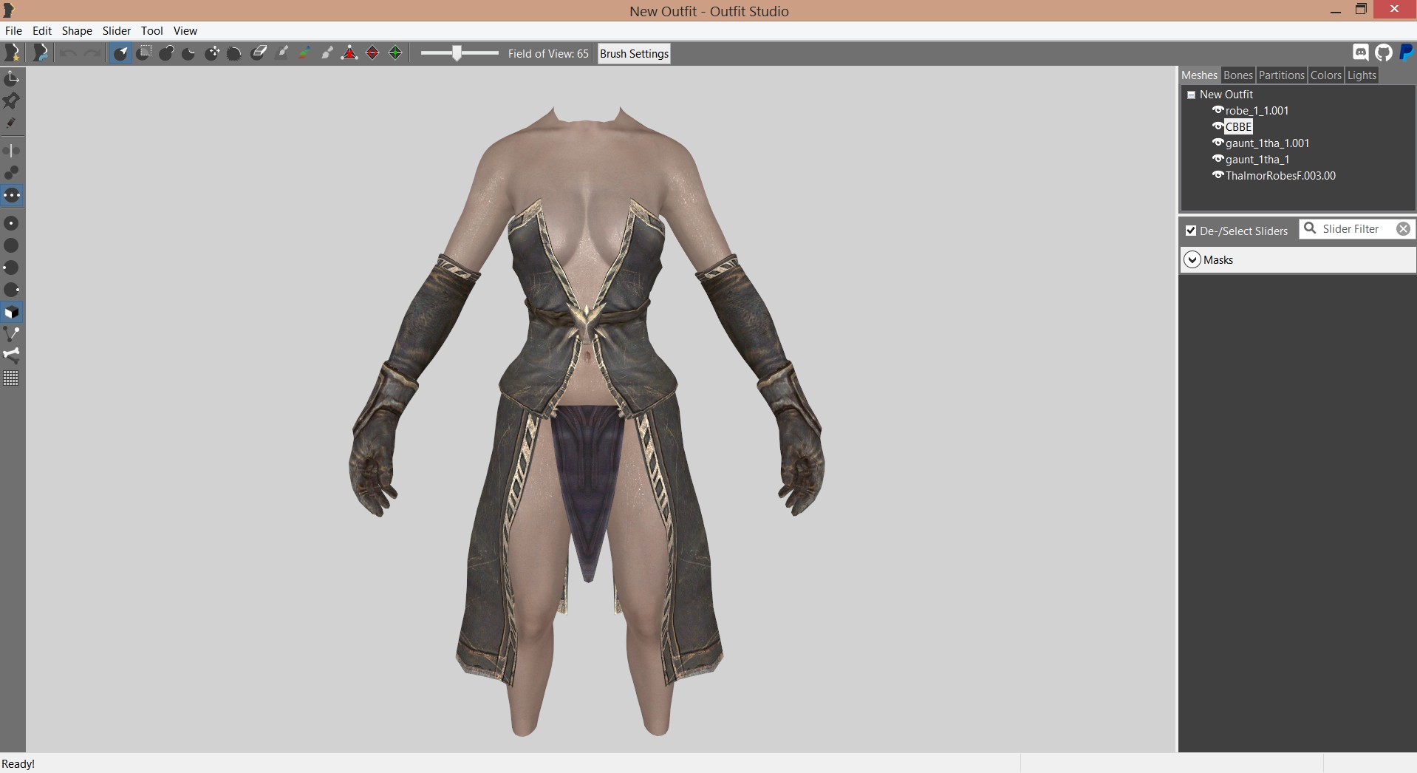The height and width of the screenshot is (773, 1417).
Task: Click the Field of View slider handle
Action: 457,53
